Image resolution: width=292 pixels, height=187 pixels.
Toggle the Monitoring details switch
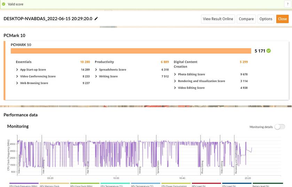point(279,127)
